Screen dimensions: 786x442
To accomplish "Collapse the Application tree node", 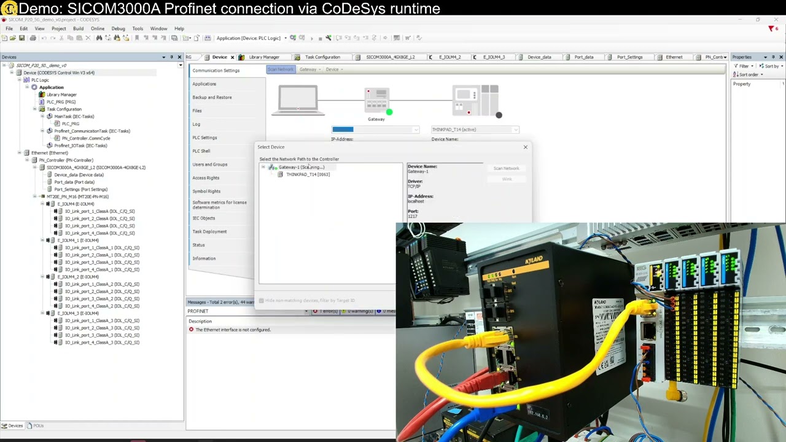I will [x=26, y=87].
